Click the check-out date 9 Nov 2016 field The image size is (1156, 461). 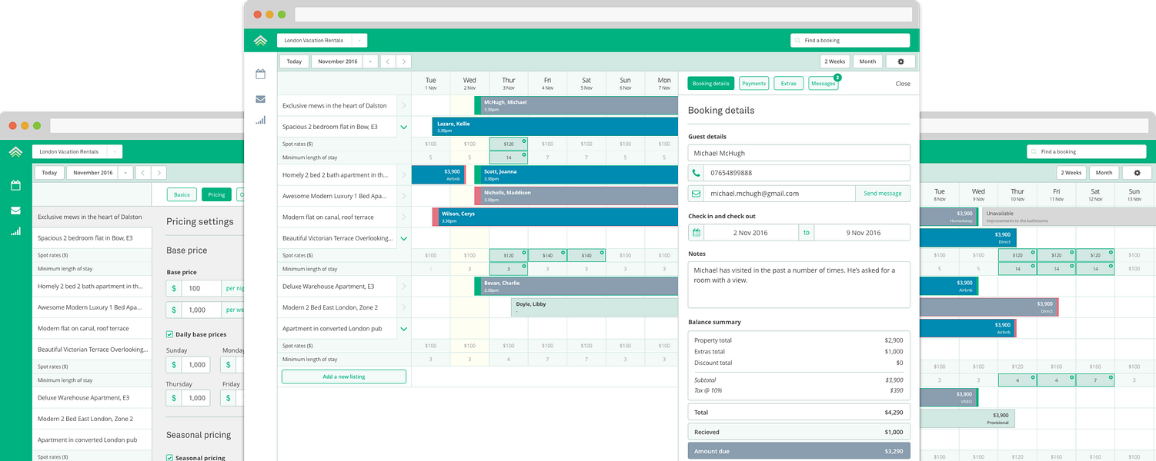point(862,232)
